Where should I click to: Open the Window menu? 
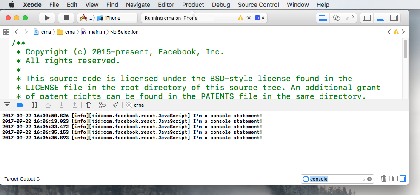pos(297,5)
